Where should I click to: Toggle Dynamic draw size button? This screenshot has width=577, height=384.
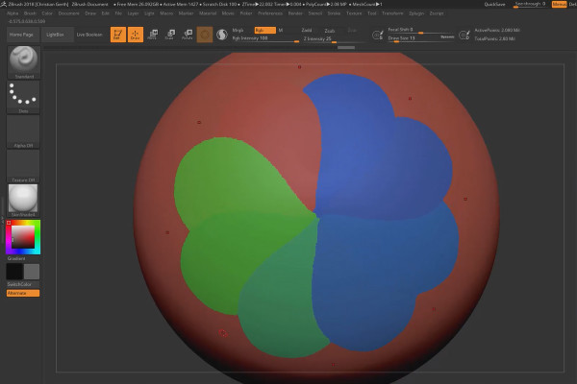coord(447,37)
